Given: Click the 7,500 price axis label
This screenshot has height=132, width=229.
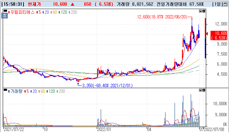Looking at the screenshot, I should [222, 54].
